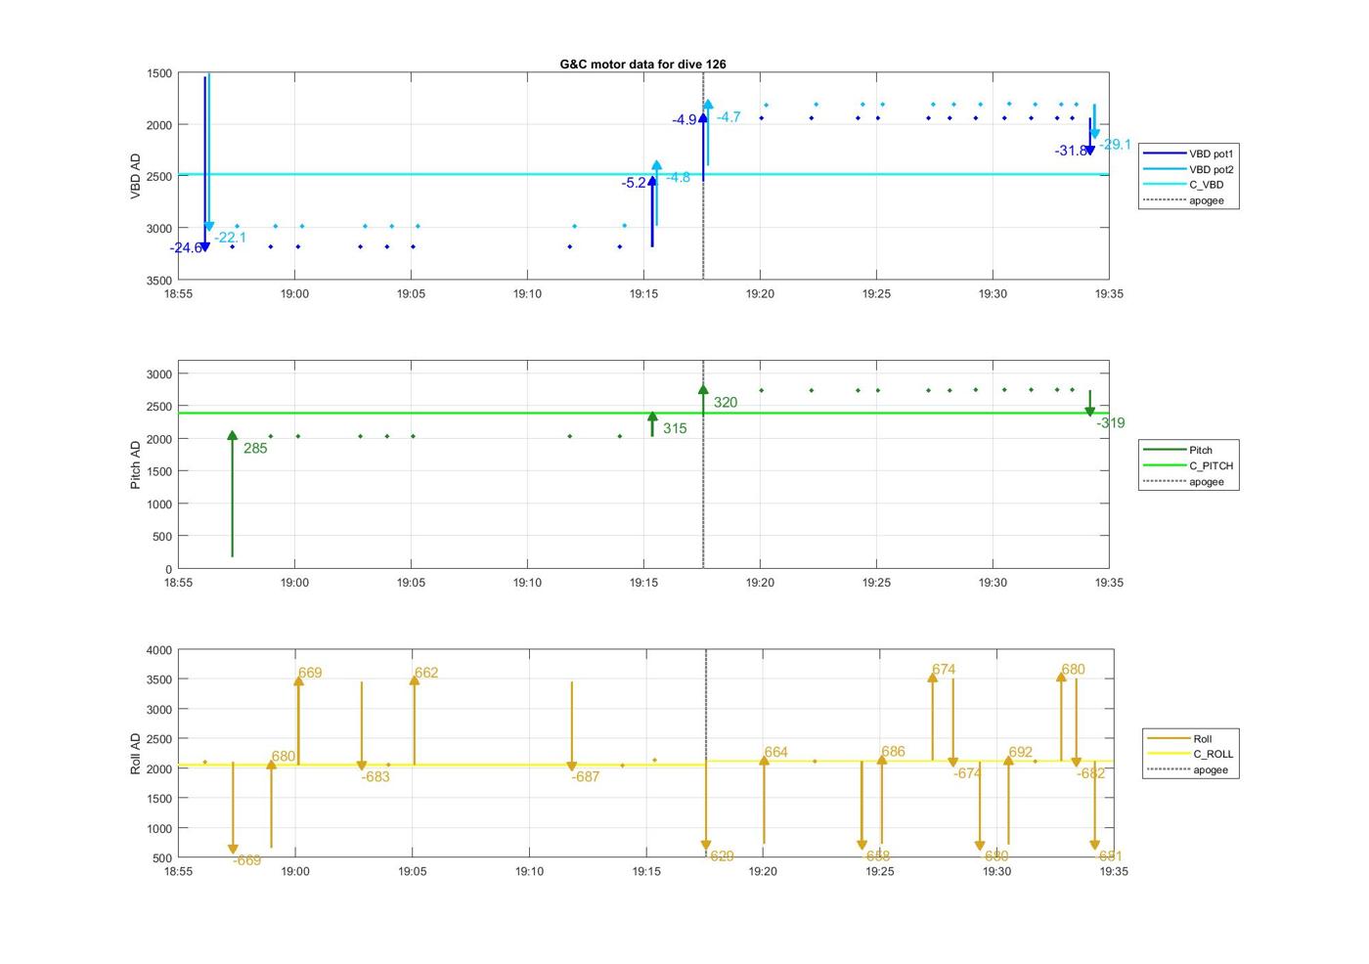Click the 'VBD AD' y-axis label

coord(136,177)
